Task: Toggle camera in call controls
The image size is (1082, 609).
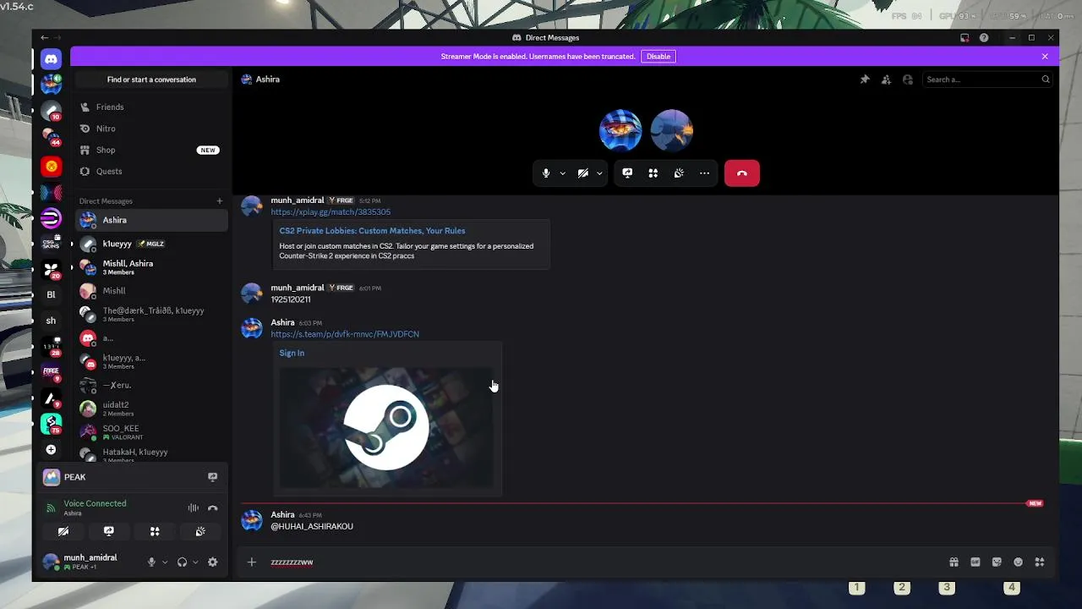Action: 583,173
